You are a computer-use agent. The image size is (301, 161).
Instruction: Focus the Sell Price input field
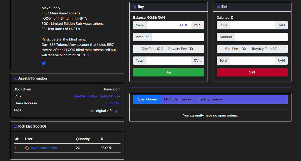click(253, 25)
